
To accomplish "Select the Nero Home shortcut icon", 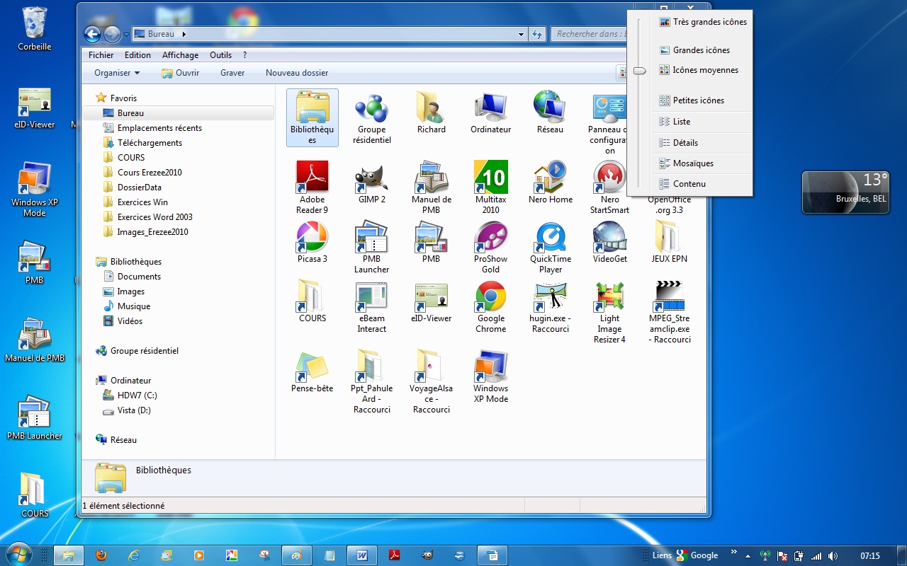I will pyautogui.click(x=550, y=183).
